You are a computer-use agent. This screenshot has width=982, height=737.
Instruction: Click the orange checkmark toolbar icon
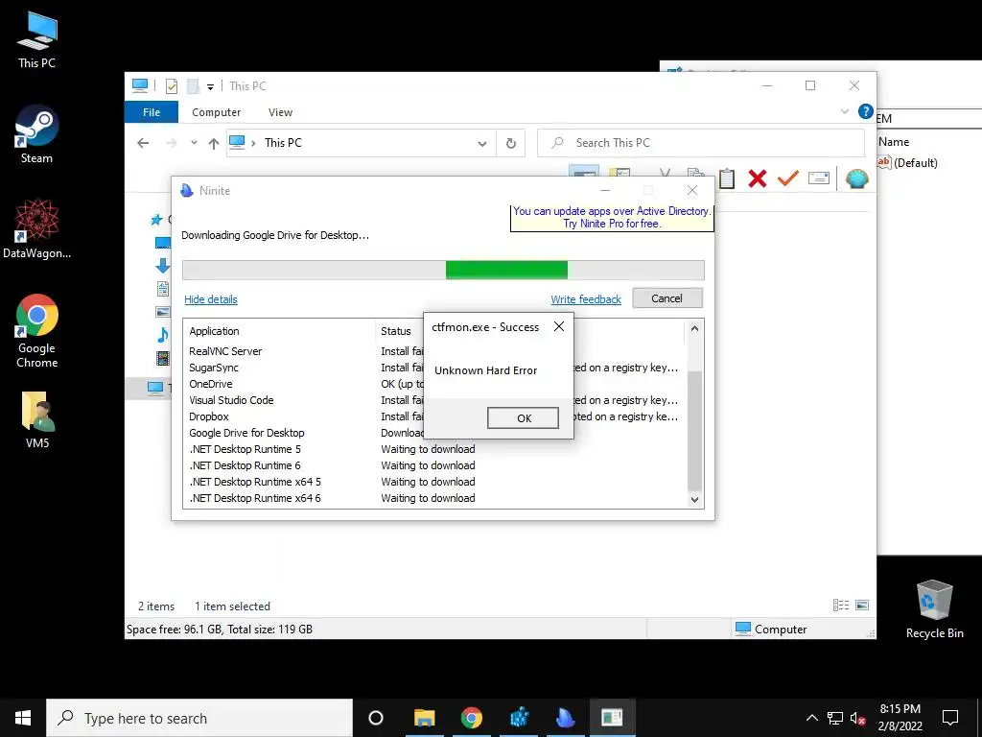(x=787, y=178)
